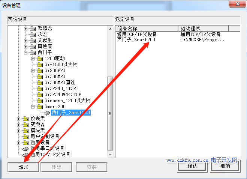247x179 pixels.
Task: Click the 驱动程序 column header
Action: coord(204,29)
